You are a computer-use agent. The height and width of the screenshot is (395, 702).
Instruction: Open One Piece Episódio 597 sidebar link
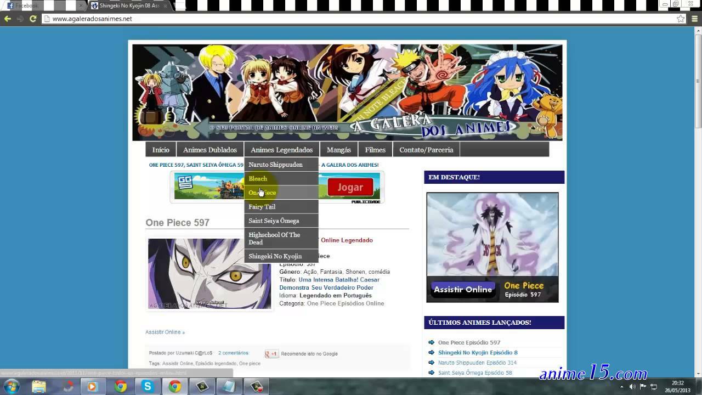pos(469,342)
